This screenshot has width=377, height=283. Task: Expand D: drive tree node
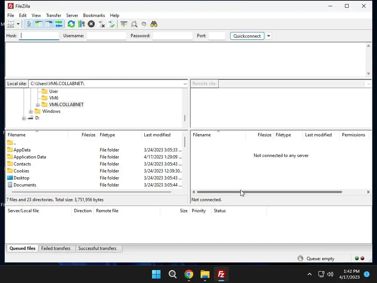click(24, 118)
